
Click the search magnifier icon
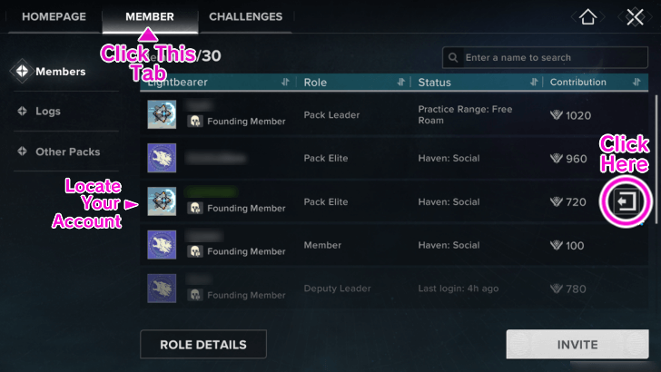tap(453, 58)
